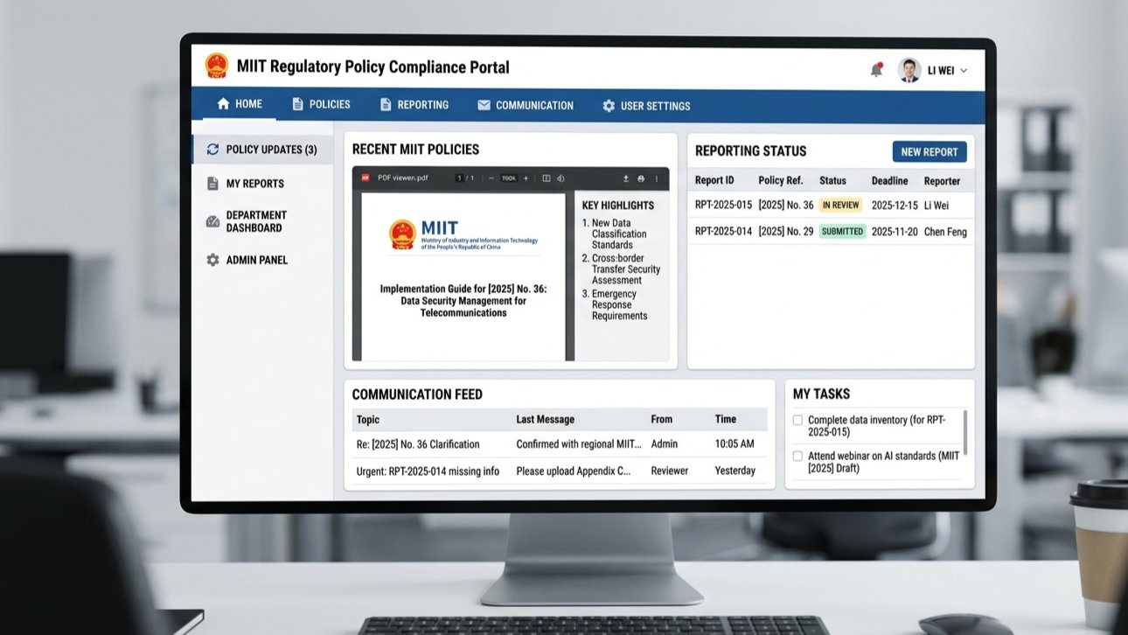Click the Submitted status badge
1128x635 pixels.
(842, 232)
